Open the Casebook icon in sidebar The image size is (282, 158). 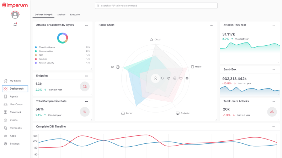pos(6,112)
